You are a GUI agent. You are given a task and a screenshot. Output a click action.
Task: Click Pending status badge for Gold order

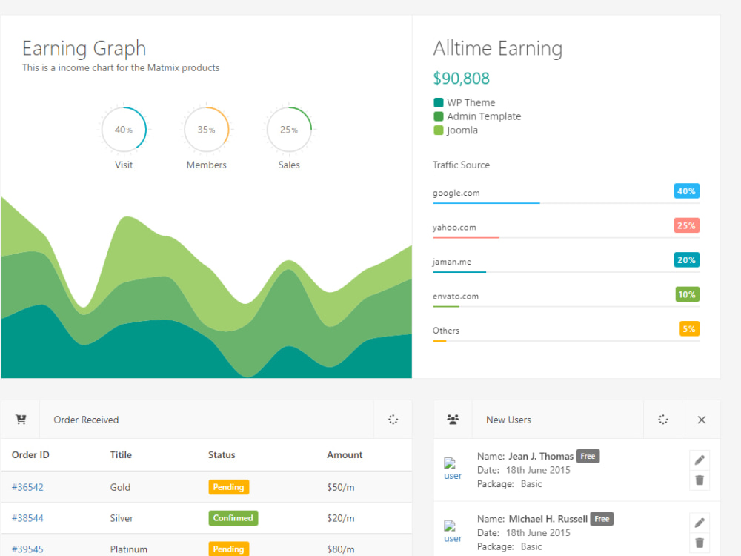click(x=229, y=487)
